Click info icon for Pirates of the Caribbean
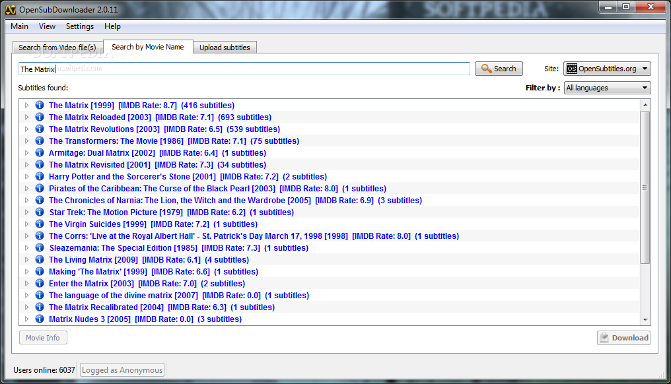The image size is (671, 384). pos(40,188)
